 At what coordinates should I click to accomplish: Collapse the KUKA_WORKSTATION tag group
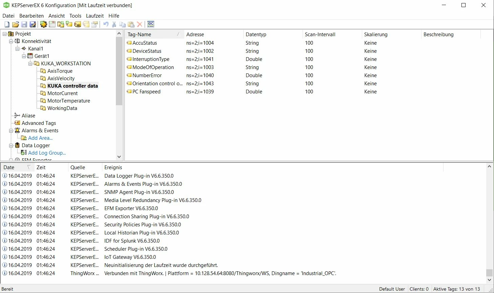click(x=30, y=64)
